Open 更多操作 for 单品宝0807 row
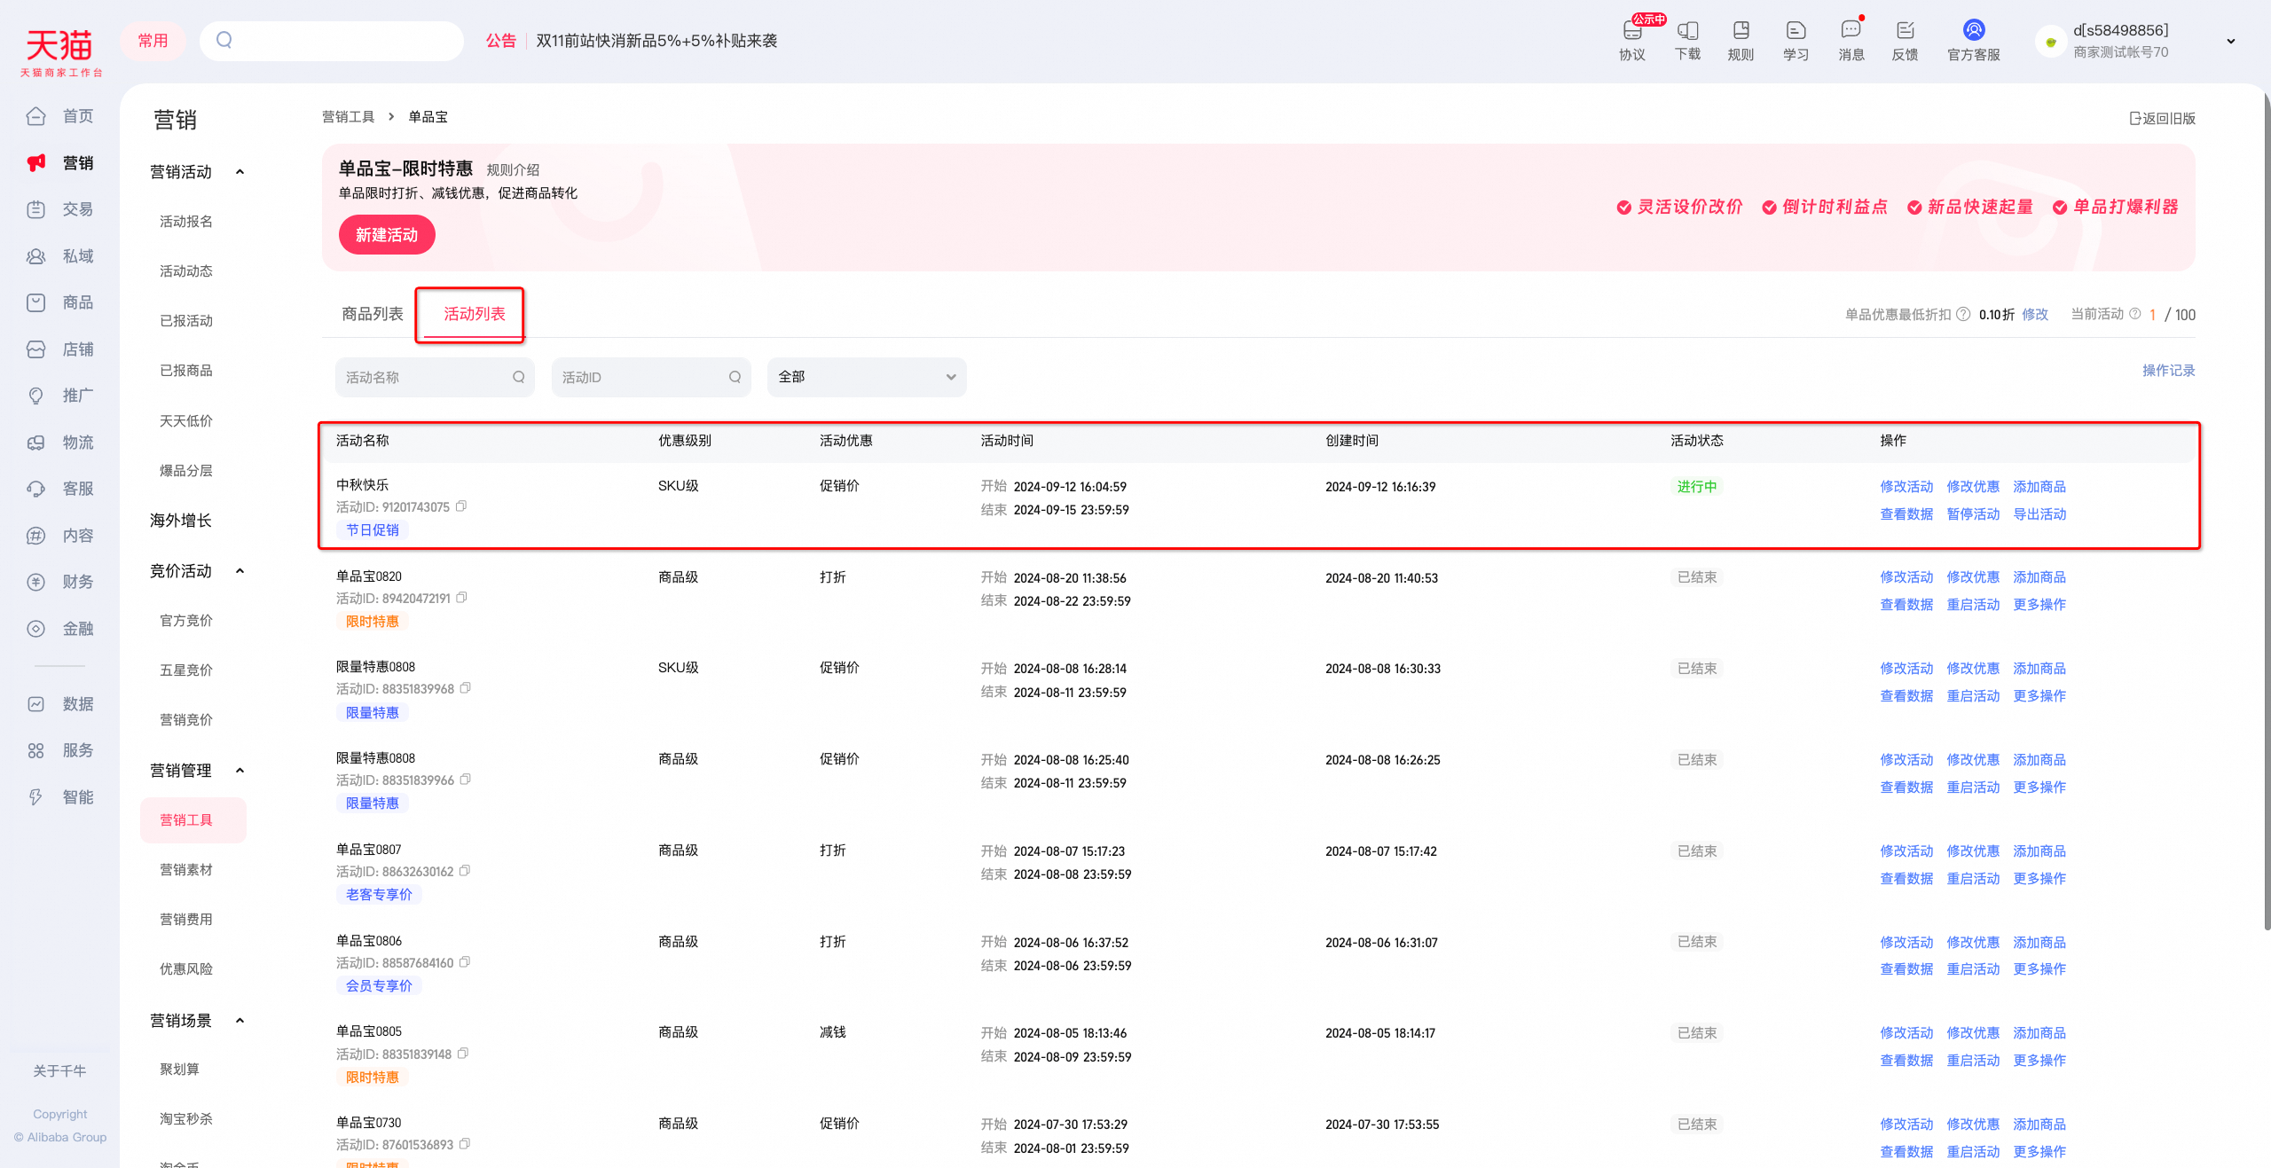 [2039, 879]
